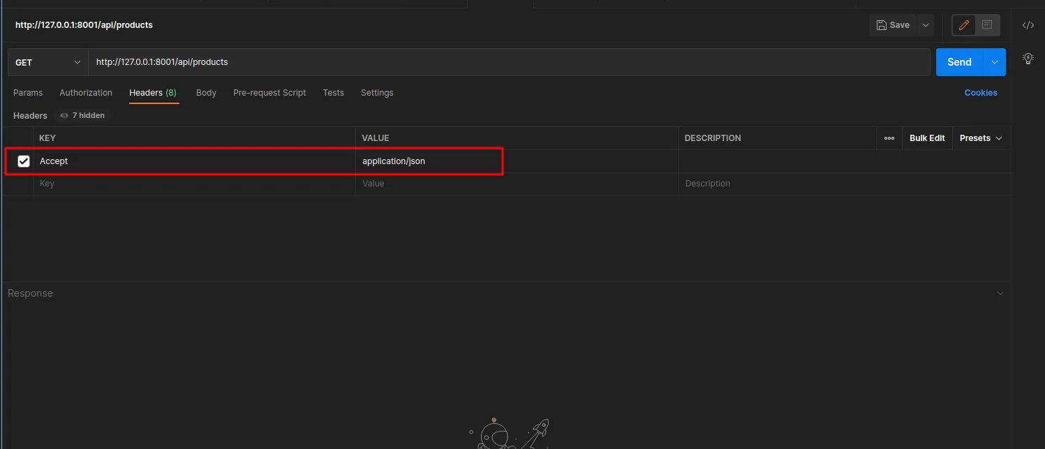This screenshot has width=1045, height=449.
Task: Click the Accept key cell
Action: click(x=195, y=161)
